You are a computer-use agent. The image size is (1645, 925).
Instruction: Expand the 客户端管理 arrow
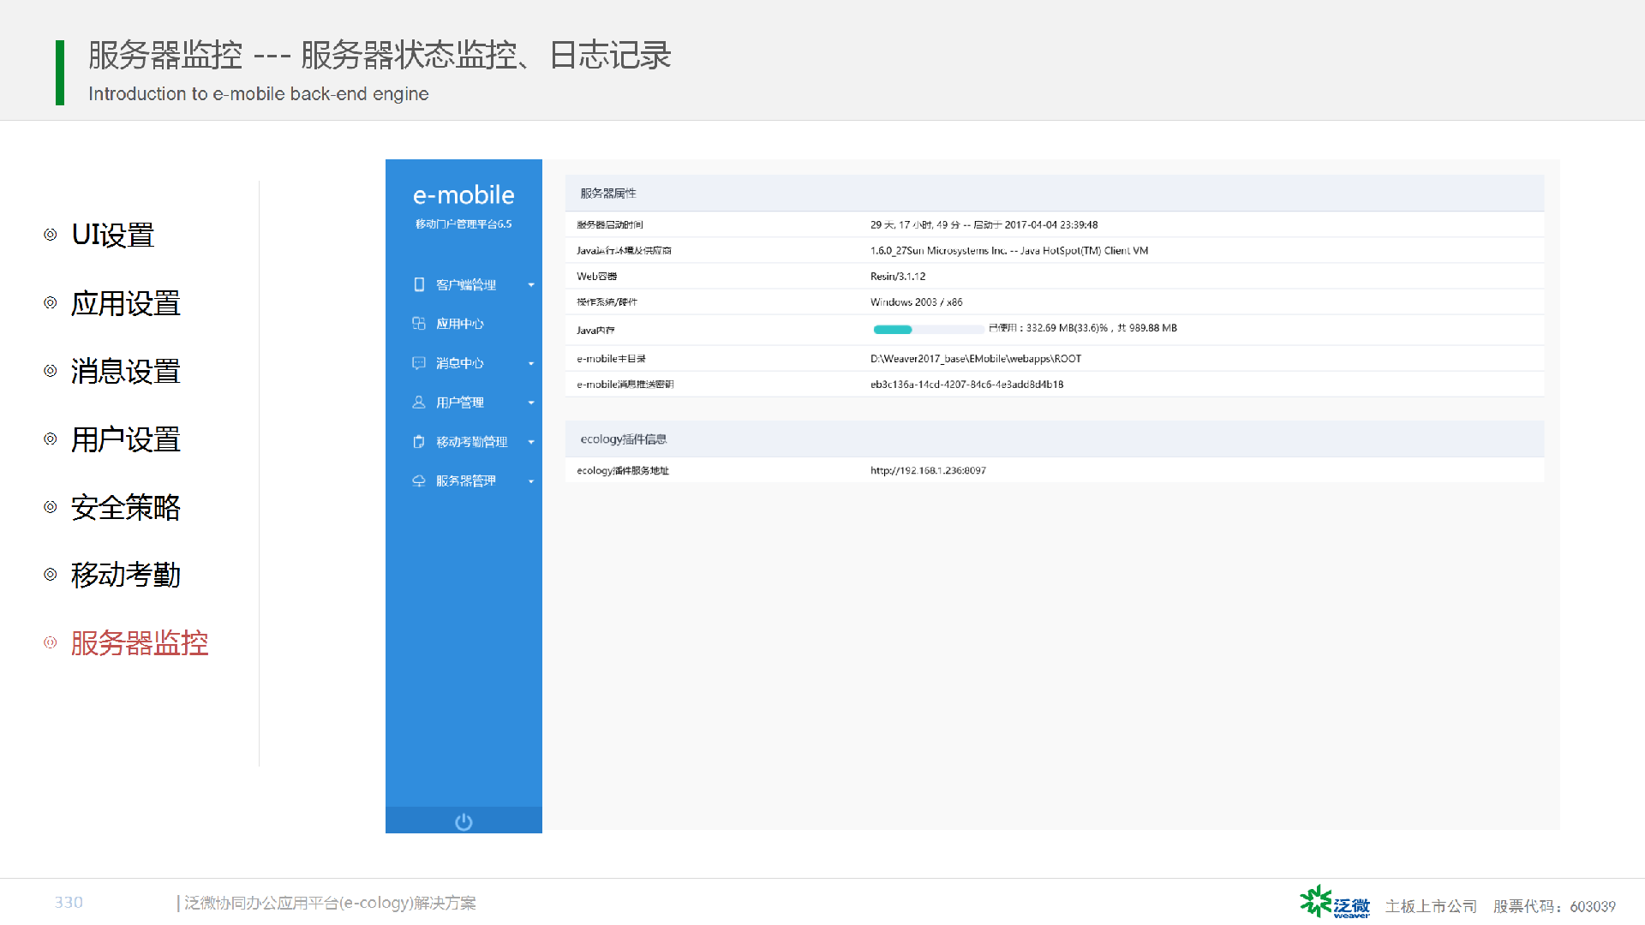click(x=531, y=284)
